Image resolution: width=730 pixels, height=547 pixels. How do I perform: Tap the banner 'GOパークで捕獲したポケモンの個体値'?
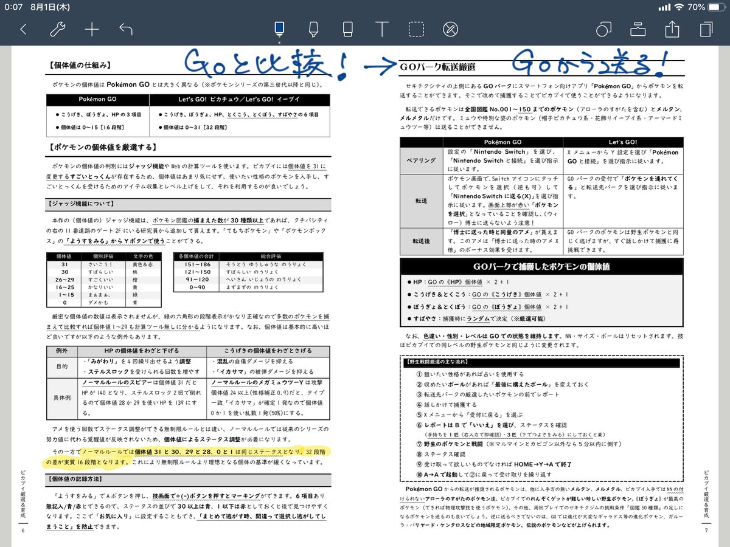(541, 267)
